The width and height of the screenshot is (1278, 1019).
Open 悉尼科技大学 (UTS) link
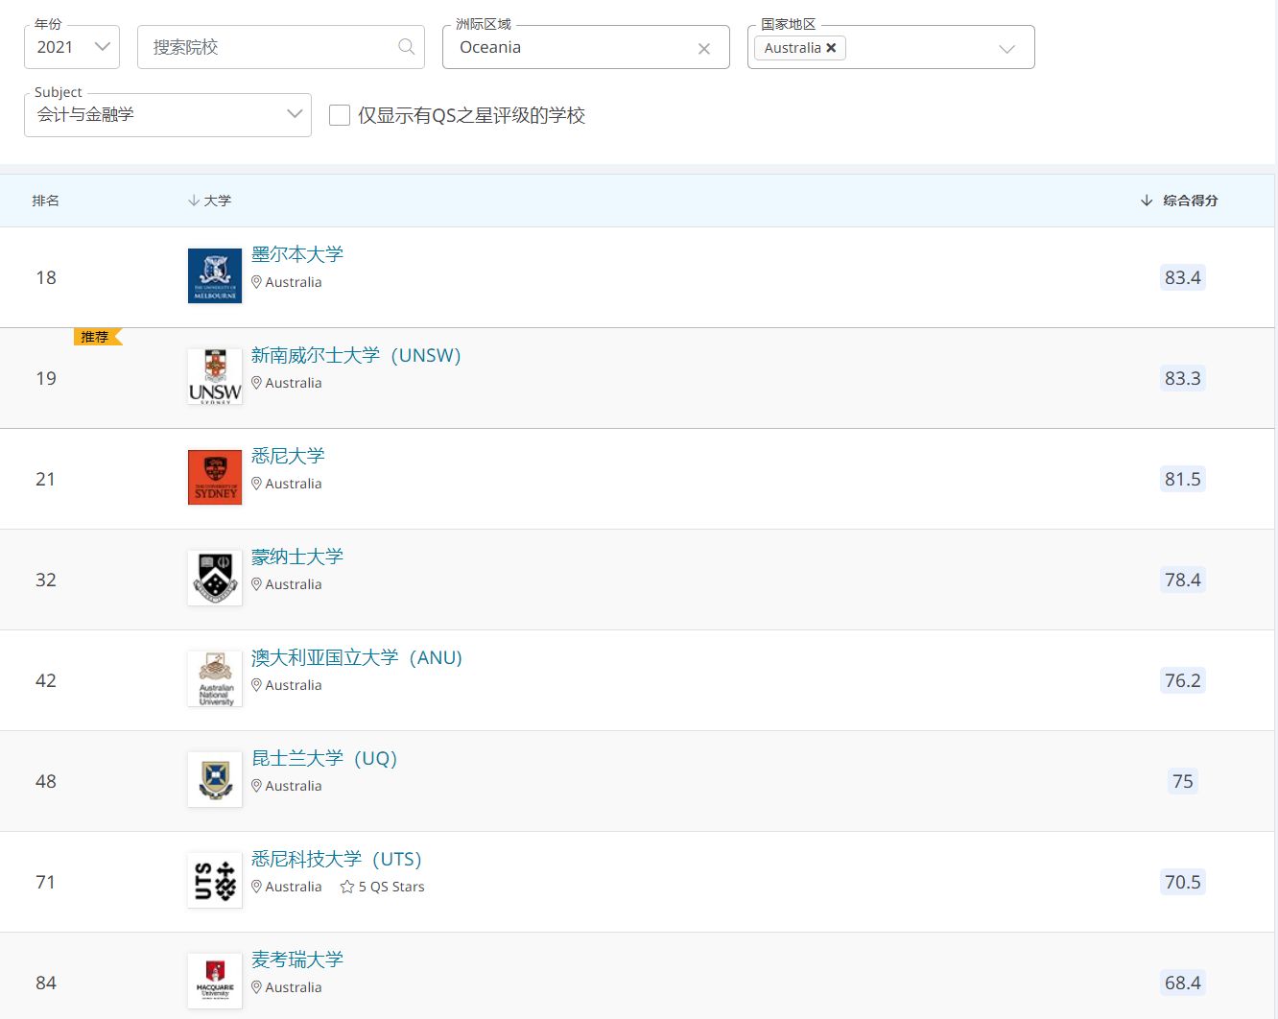[337, 859]
